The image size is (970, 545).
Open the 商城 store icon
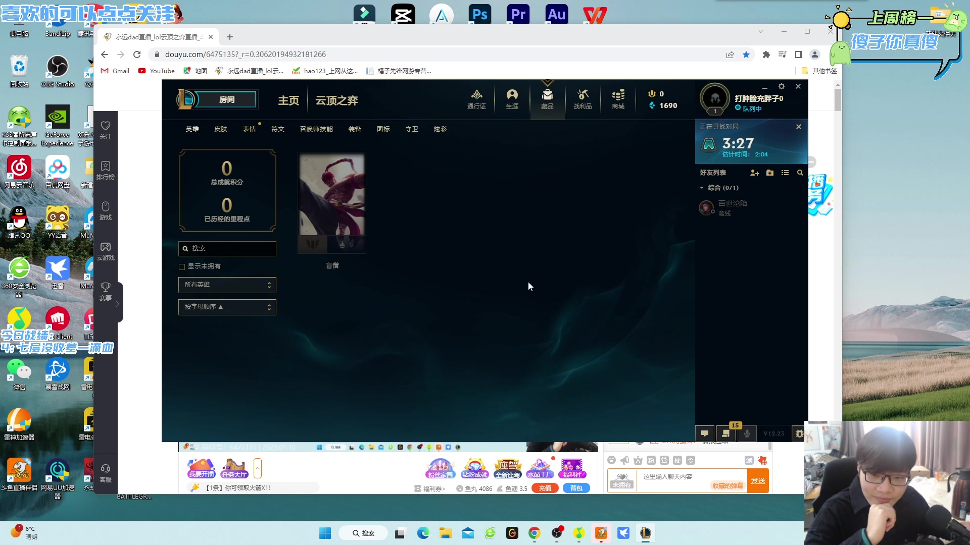coord(618,99)
